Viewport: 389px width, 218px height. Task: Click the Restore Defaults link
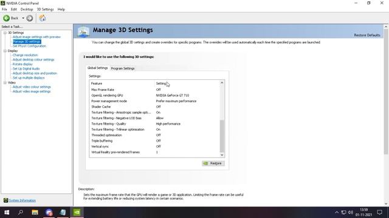coord(367,35)
